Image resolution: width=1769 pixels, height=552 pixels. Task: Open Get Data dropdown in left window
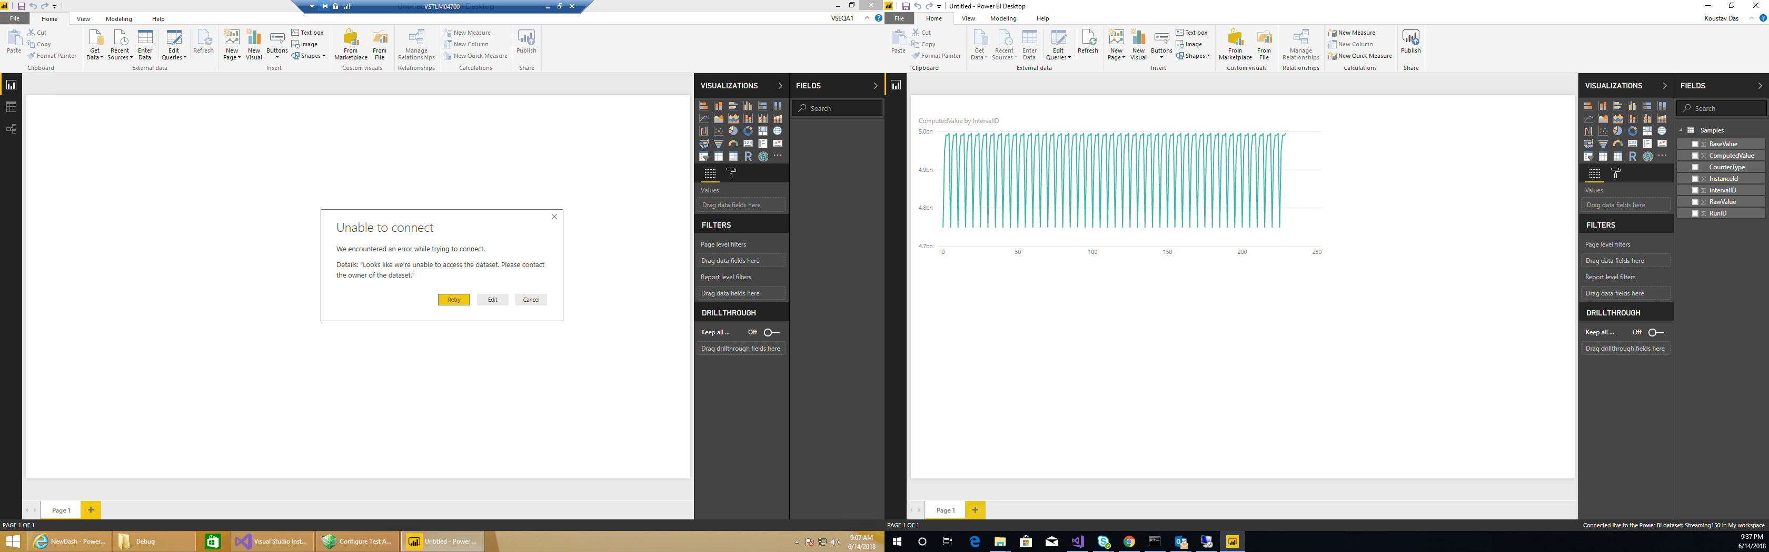tap(95, 45)
